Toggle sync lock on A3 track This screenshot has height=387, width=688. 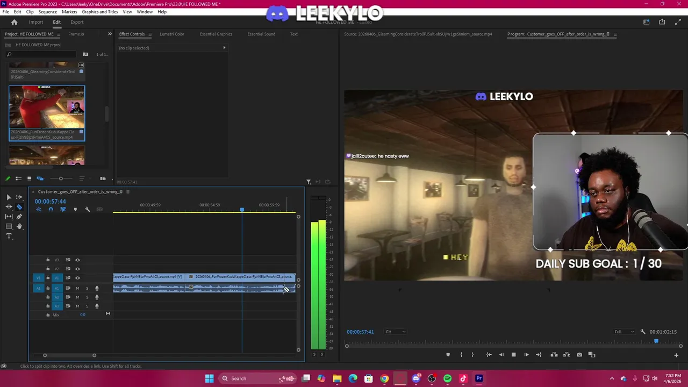point(68,306)
